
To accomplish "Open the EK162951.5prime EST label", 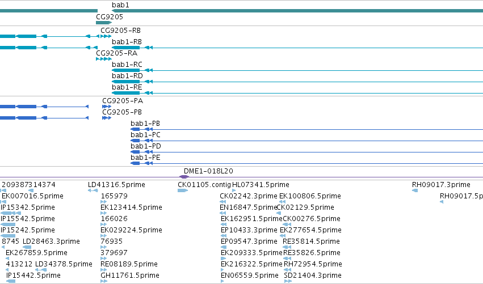I will click(251, 219).
